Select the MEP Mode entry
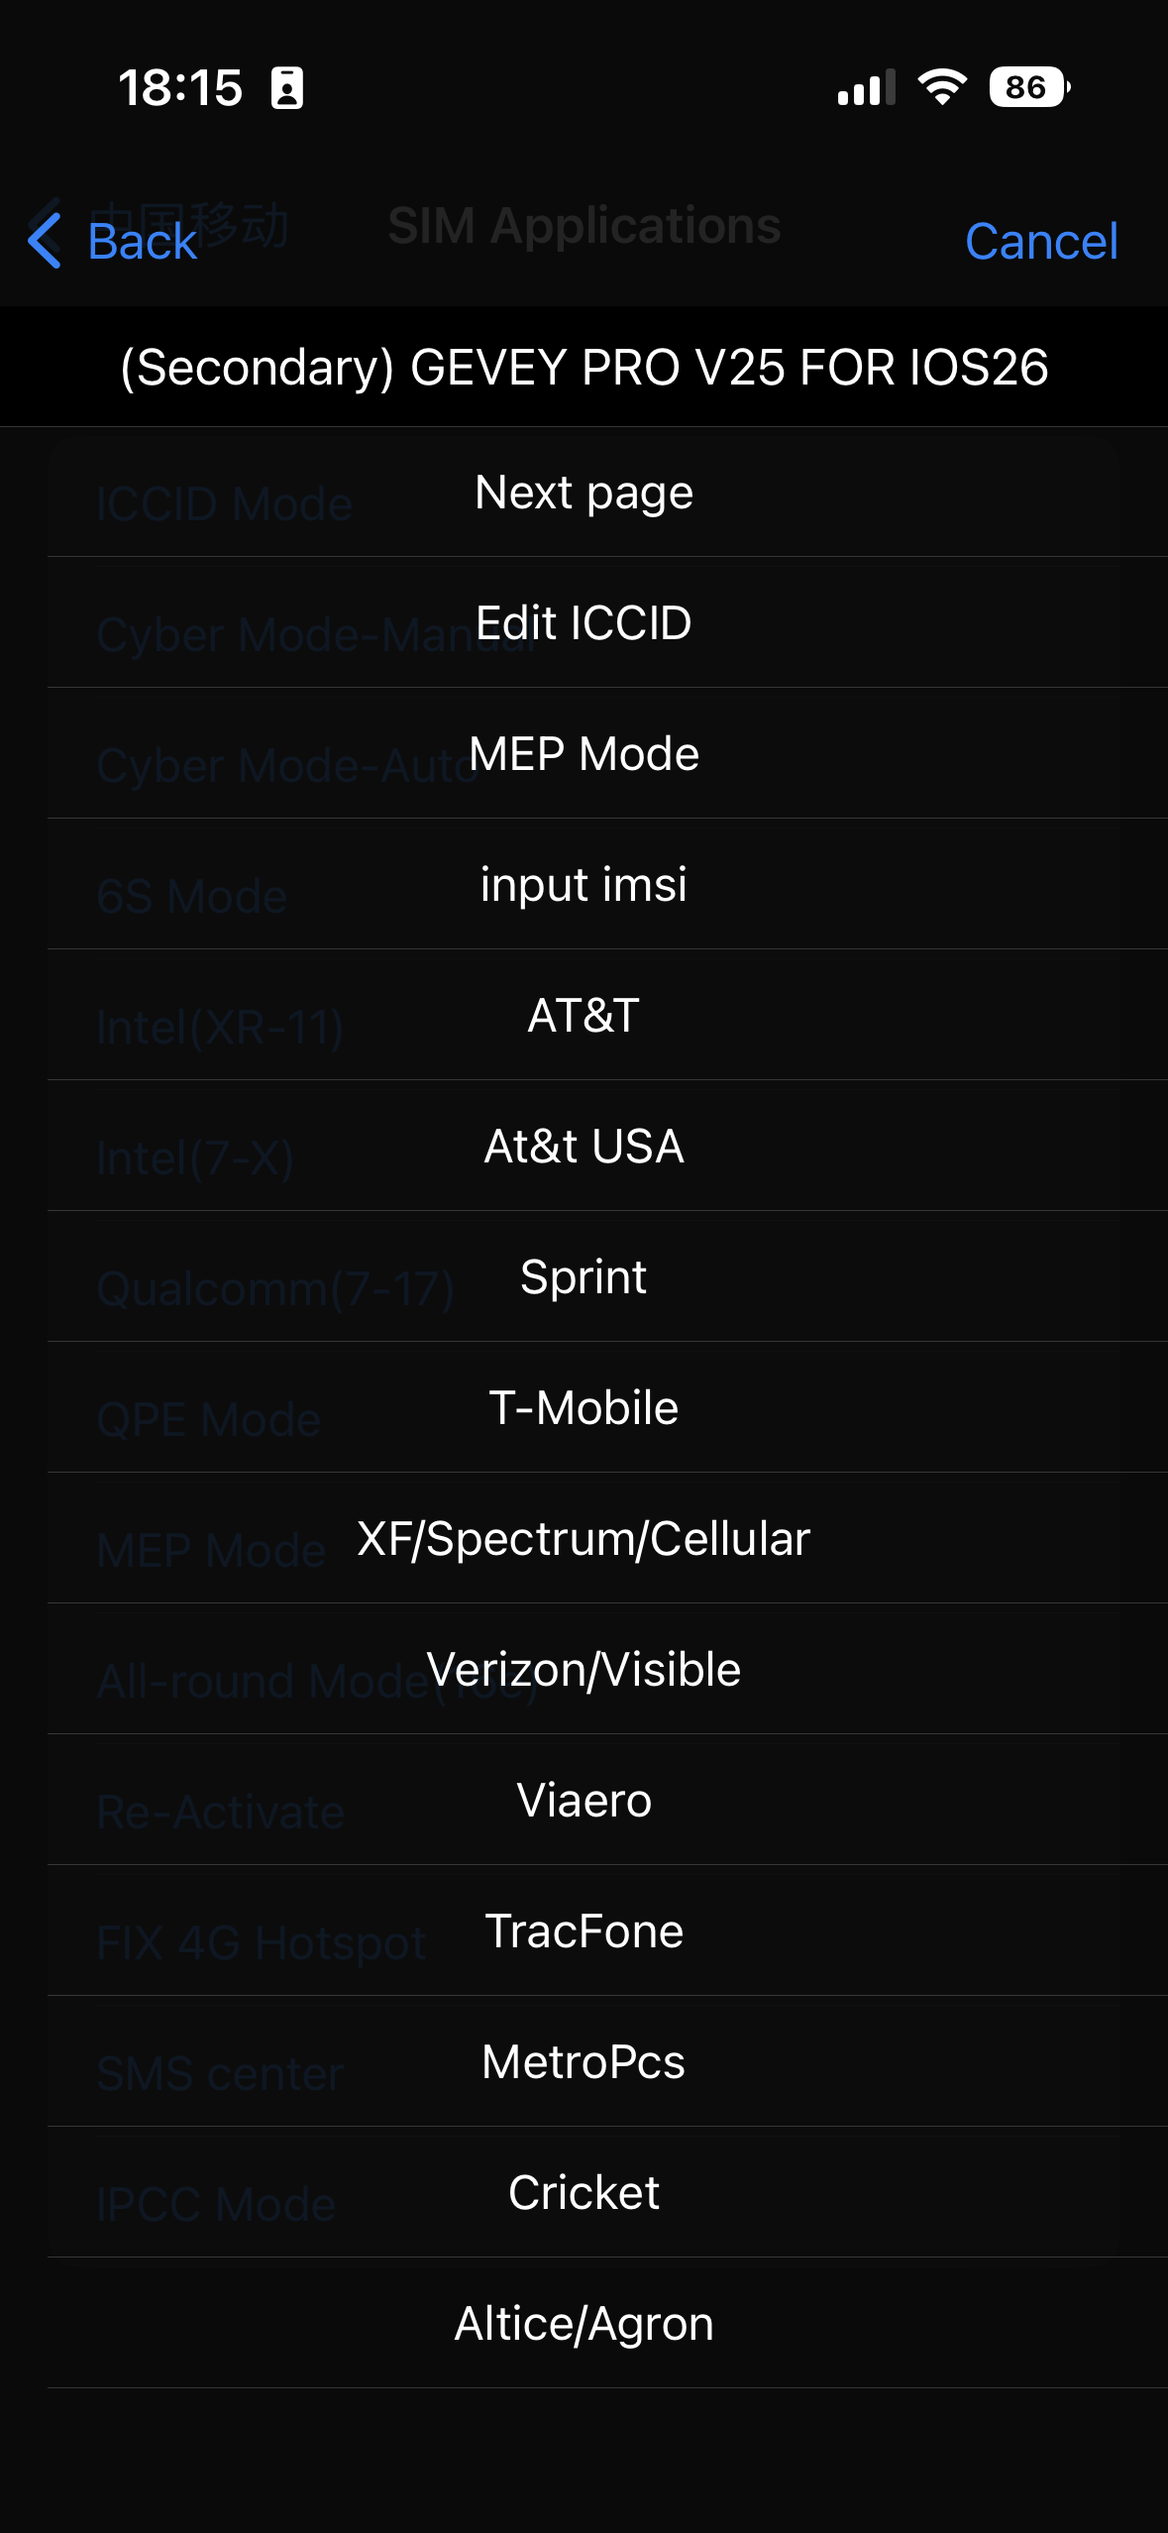The image size is (1168, 2533). tap(584, 754)
